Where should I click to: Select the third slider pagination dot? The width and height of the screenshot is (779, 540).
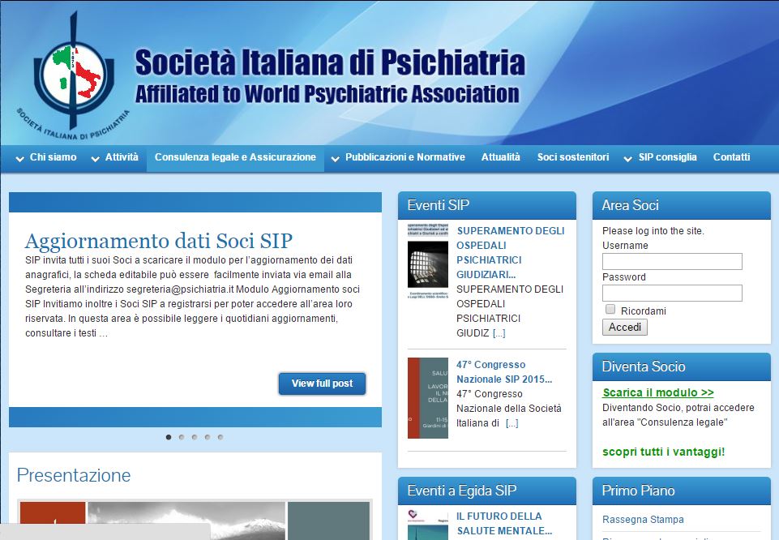click(x=195, y=437)
